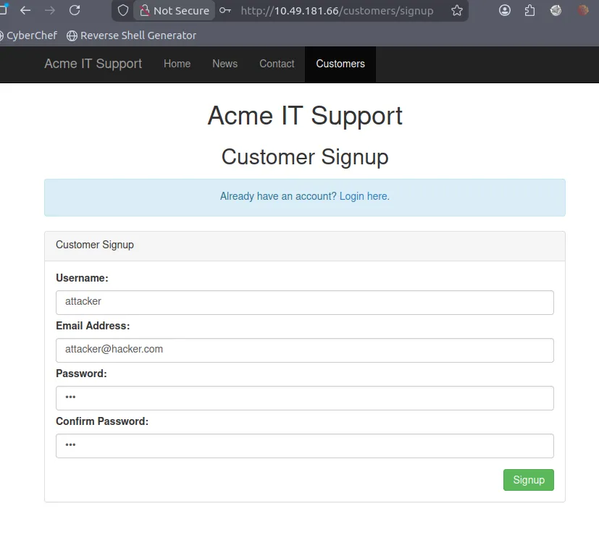The width and height of the screenshot is (599, 548).
Task: Click the browser forward arrow
Action: tap(49, 11)
